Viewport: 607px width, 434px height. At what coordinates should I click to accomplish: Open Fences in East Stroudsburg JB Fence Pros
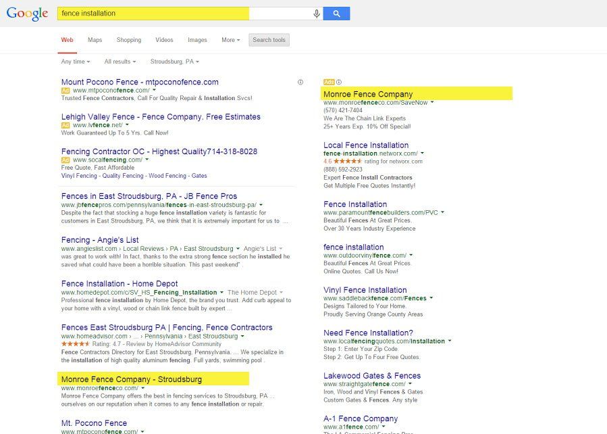(x=149, y=197)
